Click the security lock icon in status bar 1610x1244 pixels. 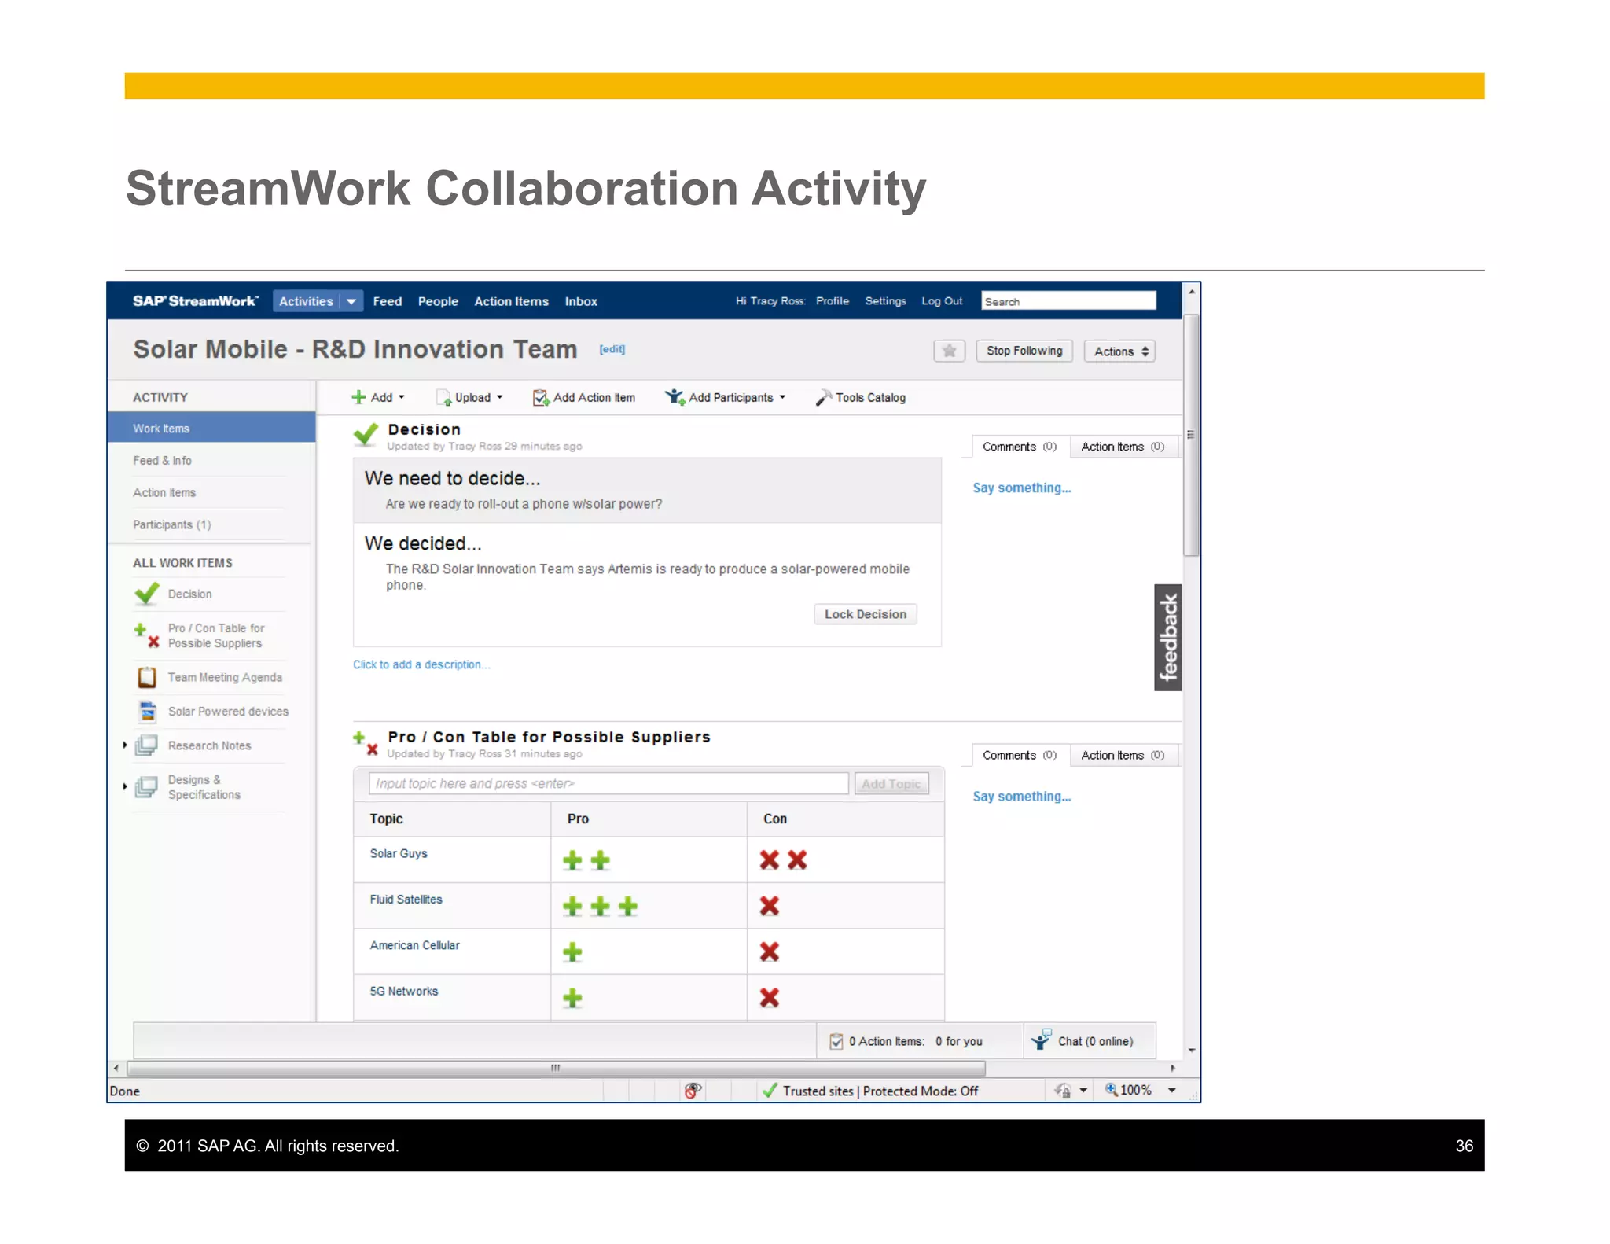tap(1063, 1090)
